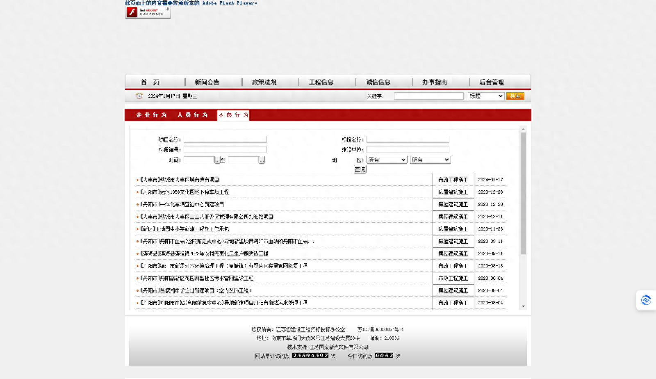Click today's visit counter 6052
This screenshot has width=656, height=379.
pyautogui.click(x=384, y=356)
